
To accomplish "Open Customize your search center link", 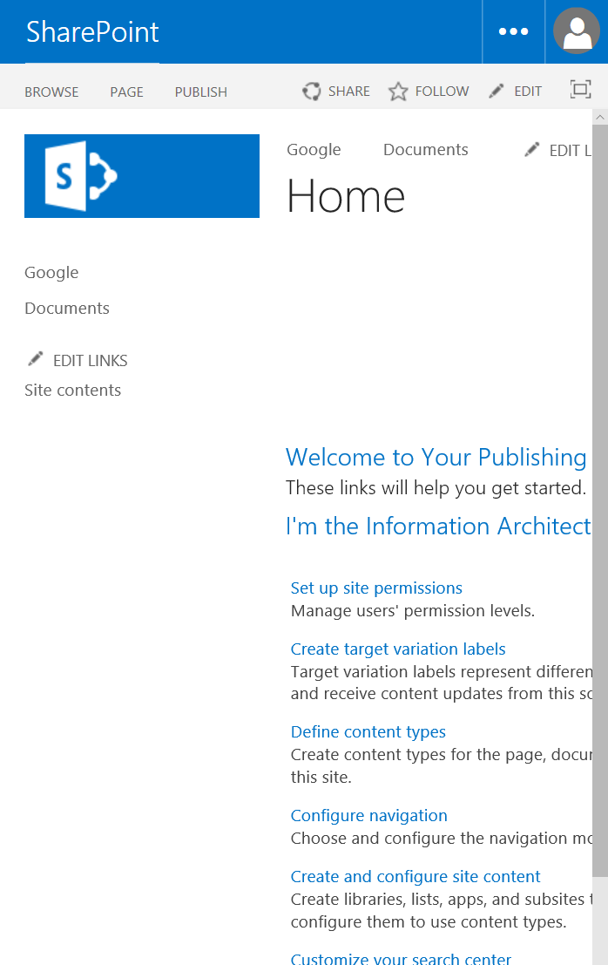I will (401, 959).
